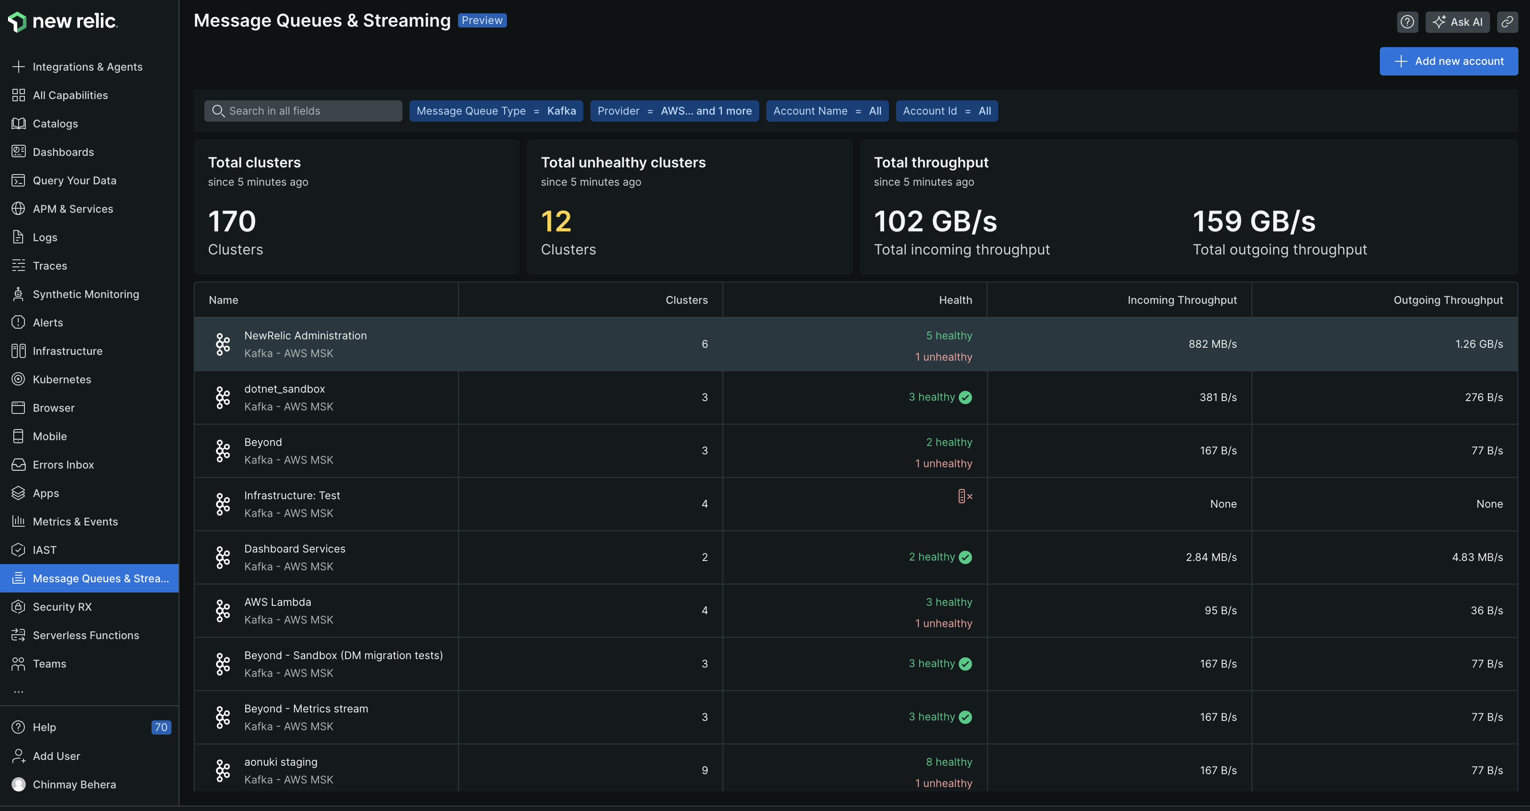1530x811 pixels.
Task: Open Ask AI
Action: (1458, 22)
